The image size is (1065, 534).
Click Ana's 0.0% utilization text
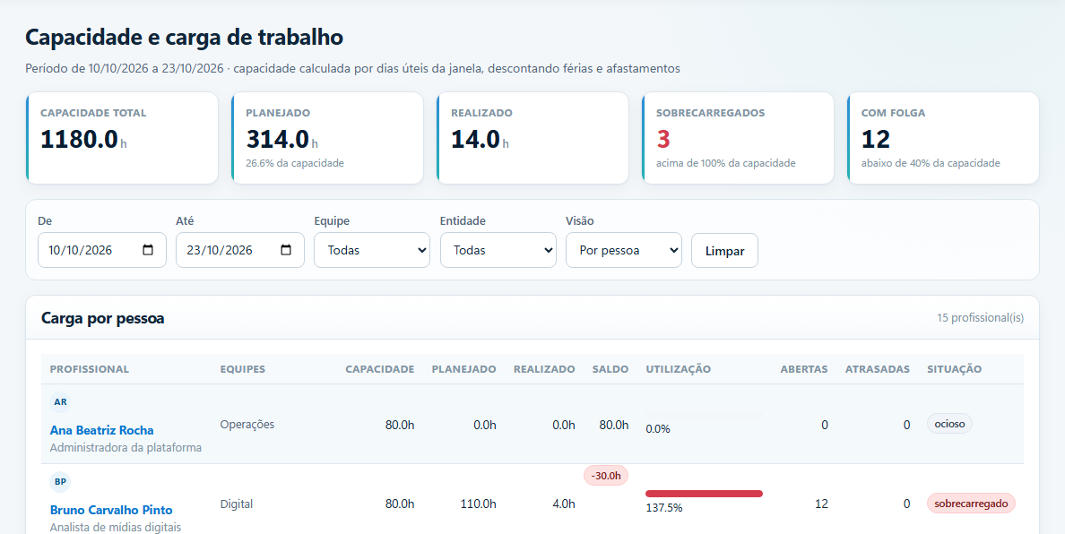tap(658, 429)
